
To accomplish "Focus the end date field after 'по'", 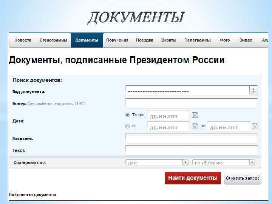I will 229,126.
